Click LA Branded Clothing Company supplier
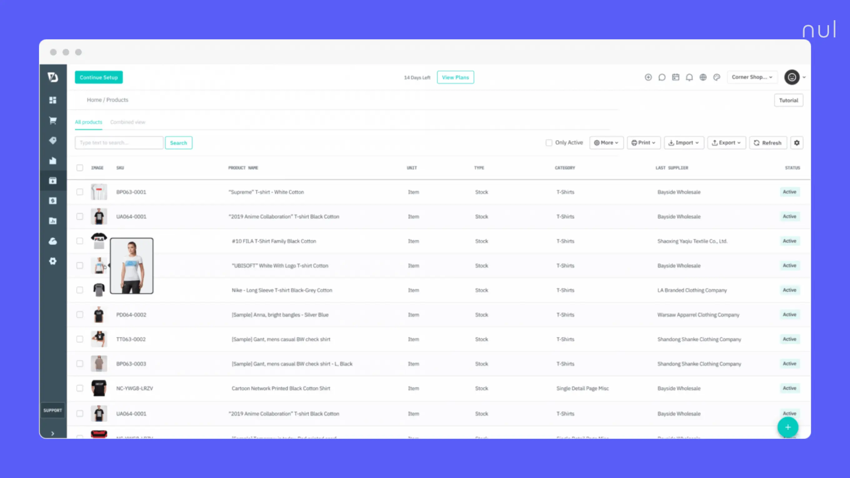 [x=692, y=290]
